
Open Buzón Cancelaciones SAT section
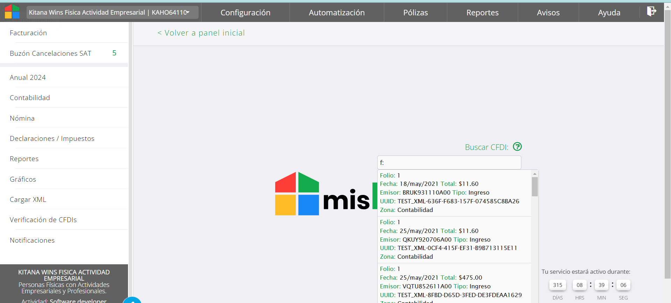[51, 53]
